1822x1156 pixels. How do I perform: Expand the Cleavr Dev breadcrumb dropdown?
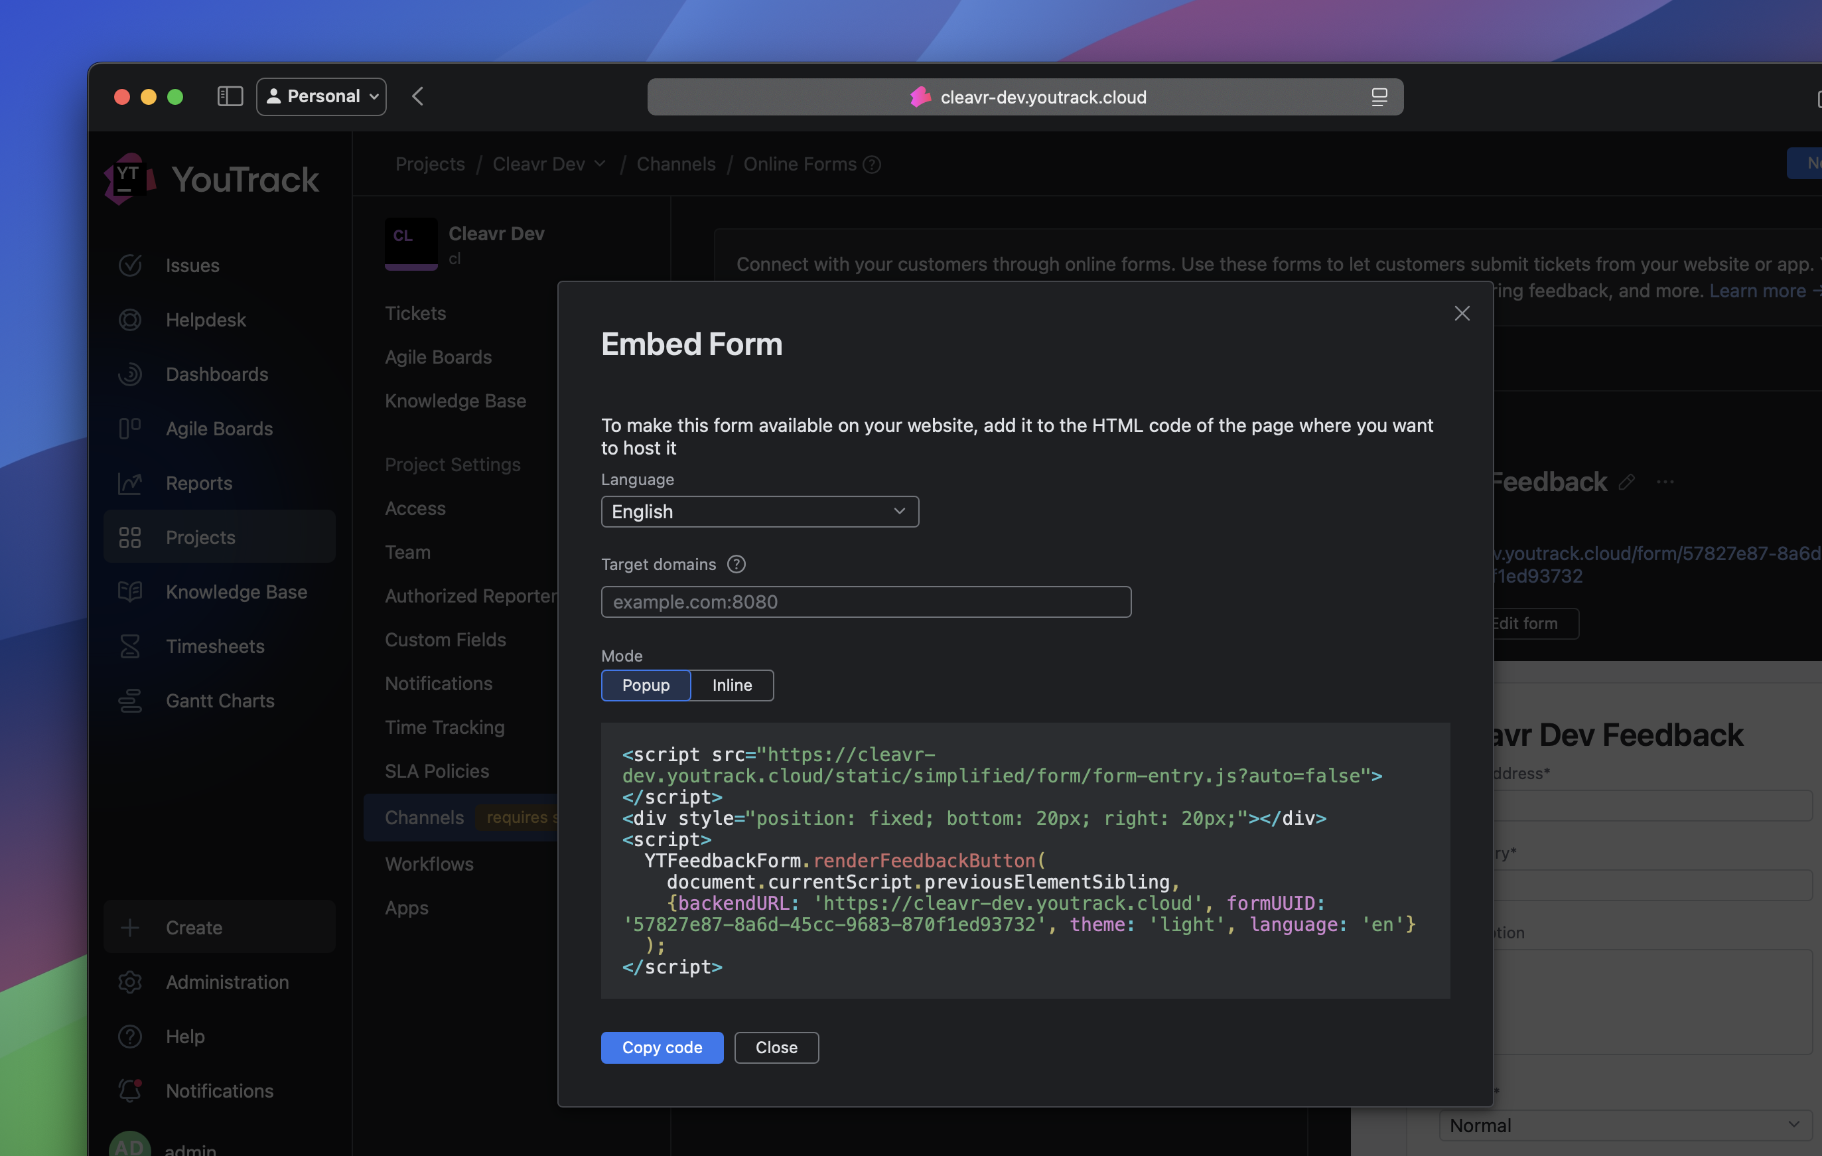pyautogui.click(x=599, y=163)
